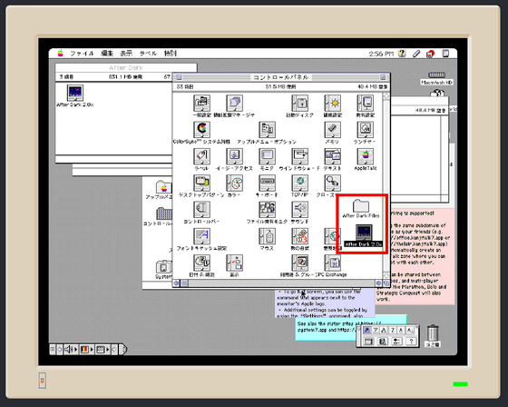Click the After Dark window title bar
The image size is (508, 407).
(x=126, y=67)
